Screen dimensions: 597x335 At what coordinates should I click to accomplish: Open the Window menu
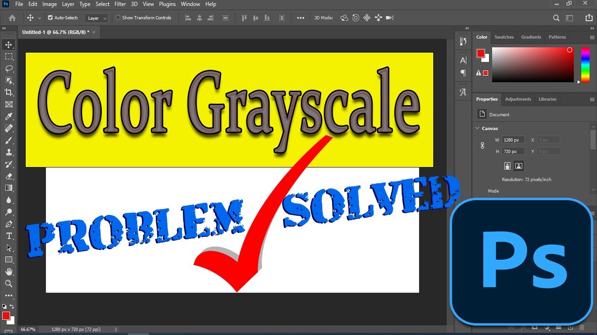[x=190, y=4]
